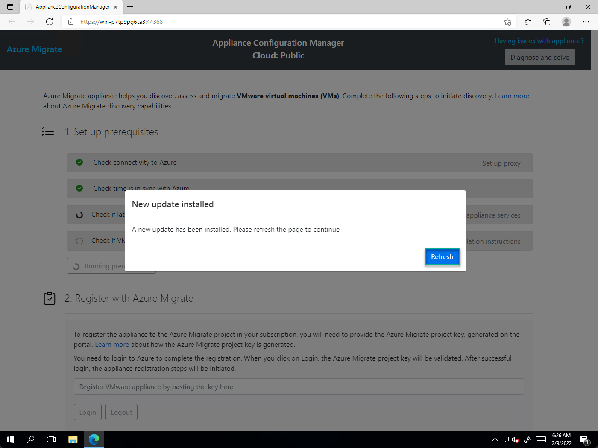Open the Favorites list icon
This screenshot has height=448, width=598.
tap(528, 22)
